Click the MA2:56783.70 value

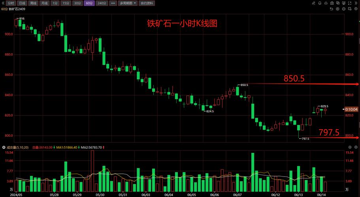(92, 148)
